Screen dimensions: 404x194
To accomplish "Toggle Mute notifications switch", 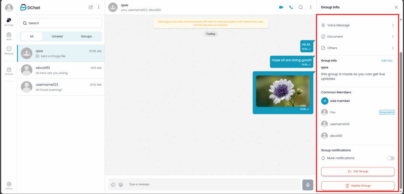I will pos(391,158).
